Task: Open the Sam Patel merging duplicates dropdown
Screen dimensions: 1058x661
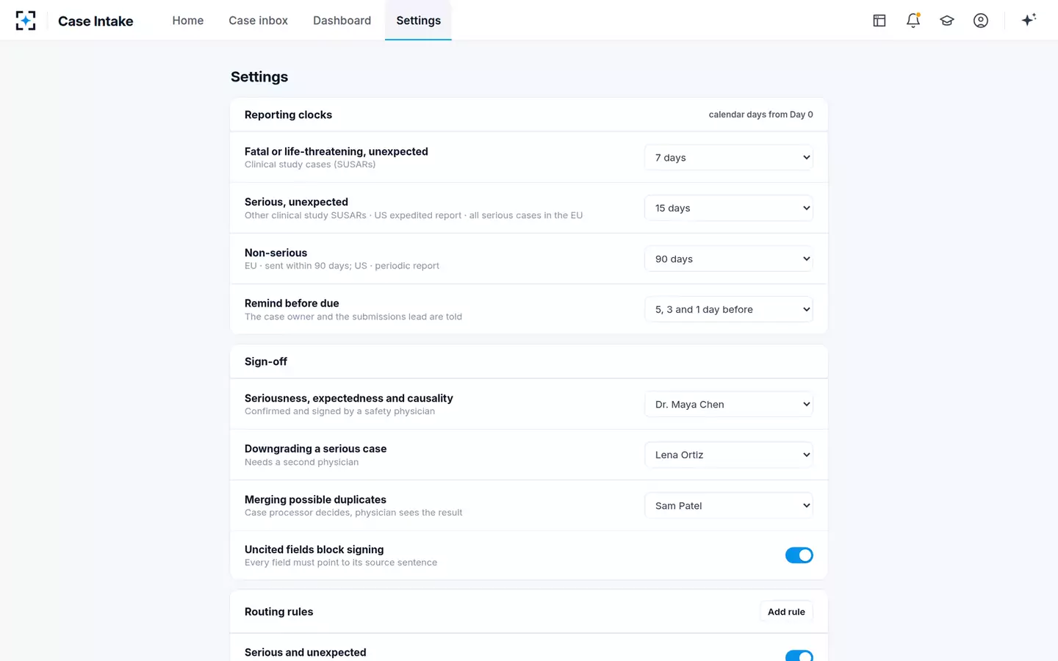Action: 729,505
